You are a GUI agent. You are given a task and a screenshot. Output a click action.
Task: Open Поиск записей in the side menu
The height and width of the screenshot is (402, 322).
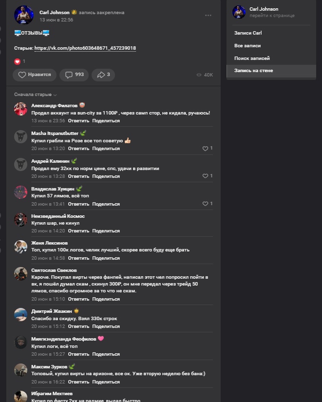pos(252,58)
